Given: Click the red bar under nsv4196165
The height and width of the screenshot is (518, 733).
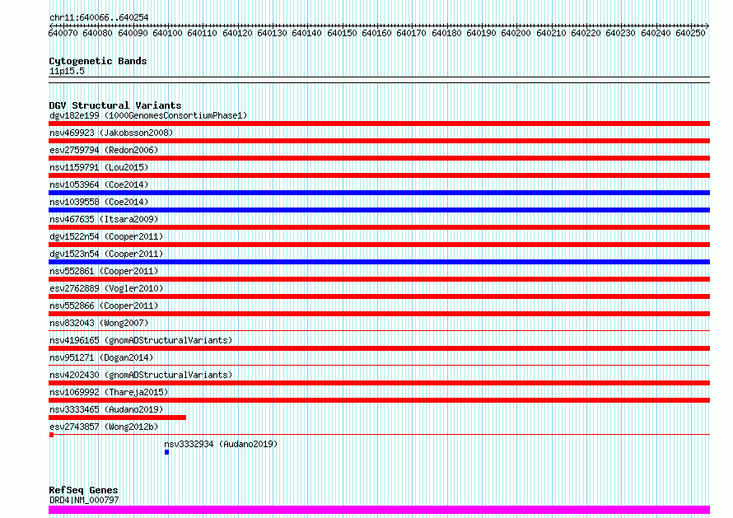Looking at the screenshot, I should 379,348.
